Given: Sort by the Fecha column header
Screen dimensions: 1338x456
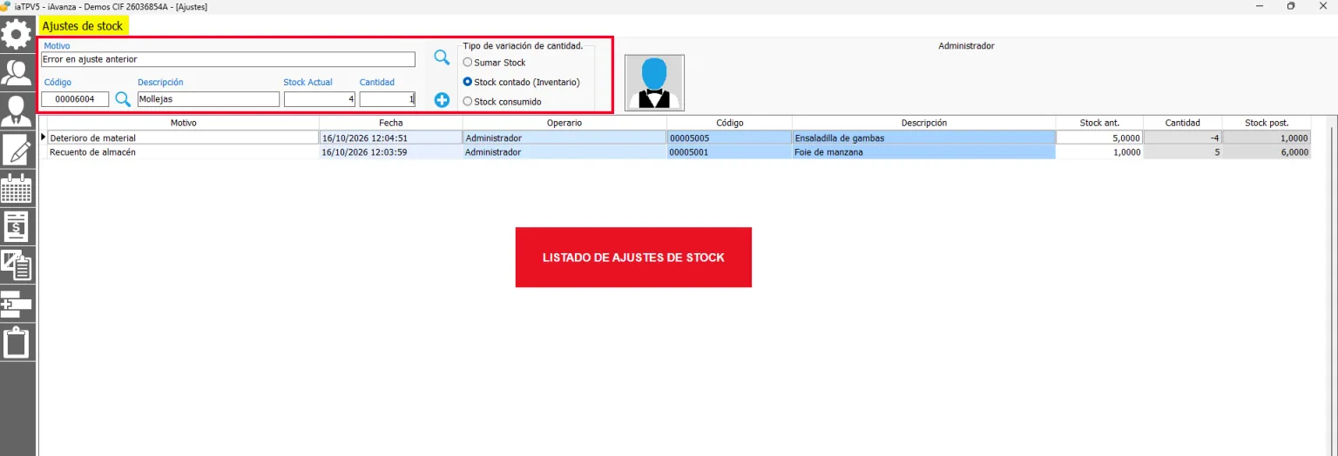Looking at the screenshot, I should click(x=391, y=123).
